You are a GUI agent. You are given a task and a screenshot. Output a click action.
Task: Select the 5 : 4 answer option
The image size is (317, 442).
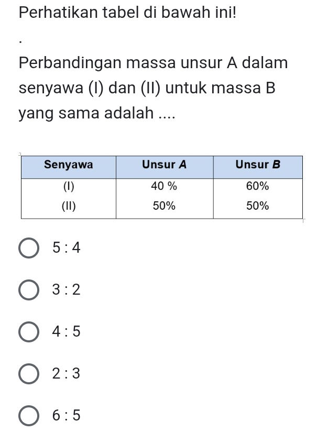coord(29,247)
